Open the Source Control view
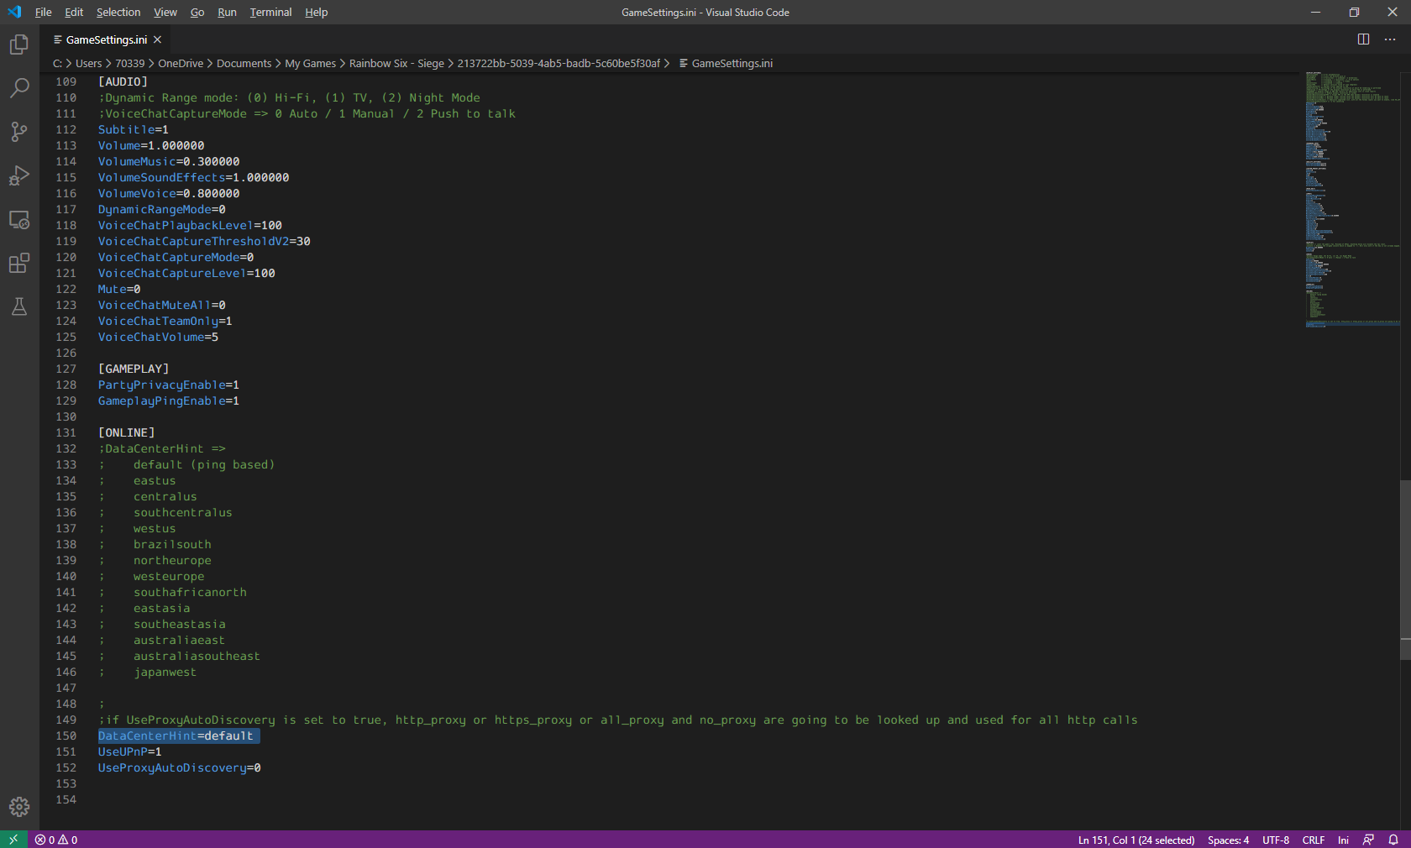Screen dimensions: 1411x848 pos(19,132)
